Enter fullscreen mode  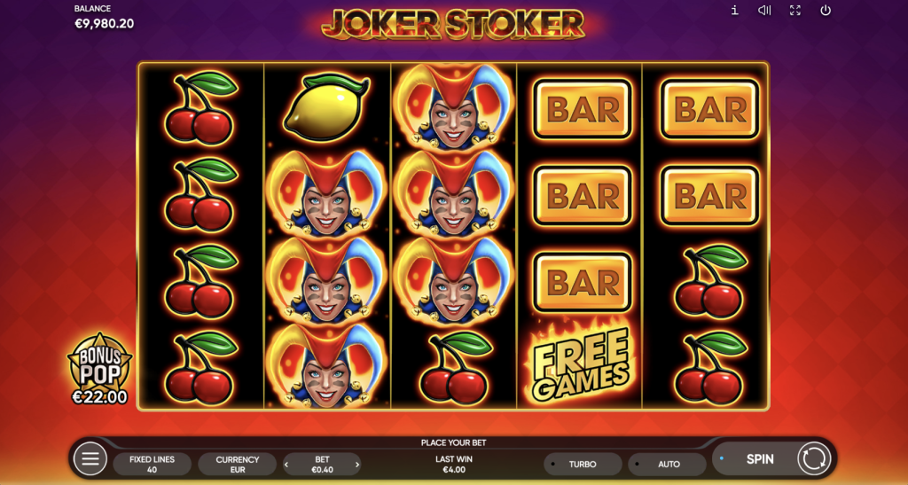tap(795, 11)
